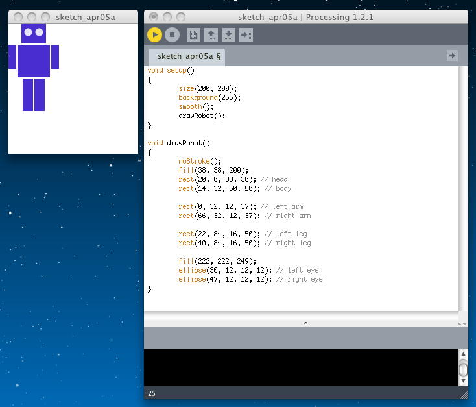Save the sketch using the down-arrow icon
Viewport: 476px width, 407px height.
click(228, 34)
